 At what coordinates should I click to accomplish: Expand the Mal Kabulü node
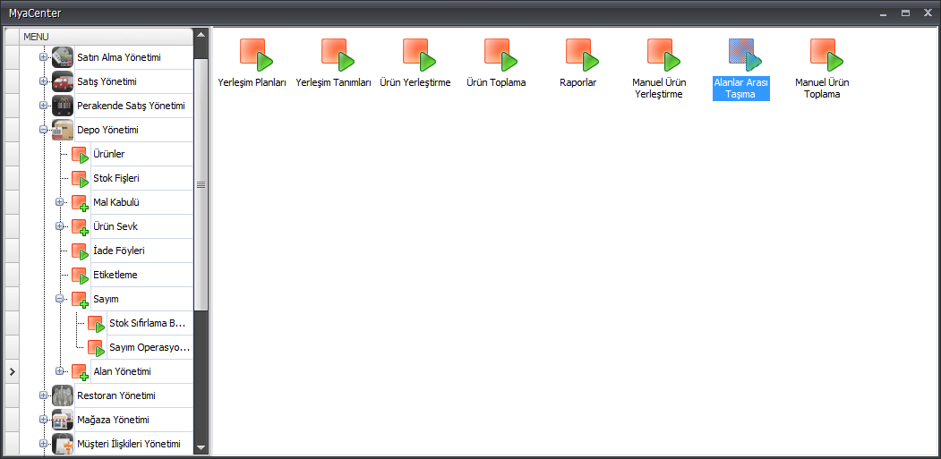(x=59, y=201)
